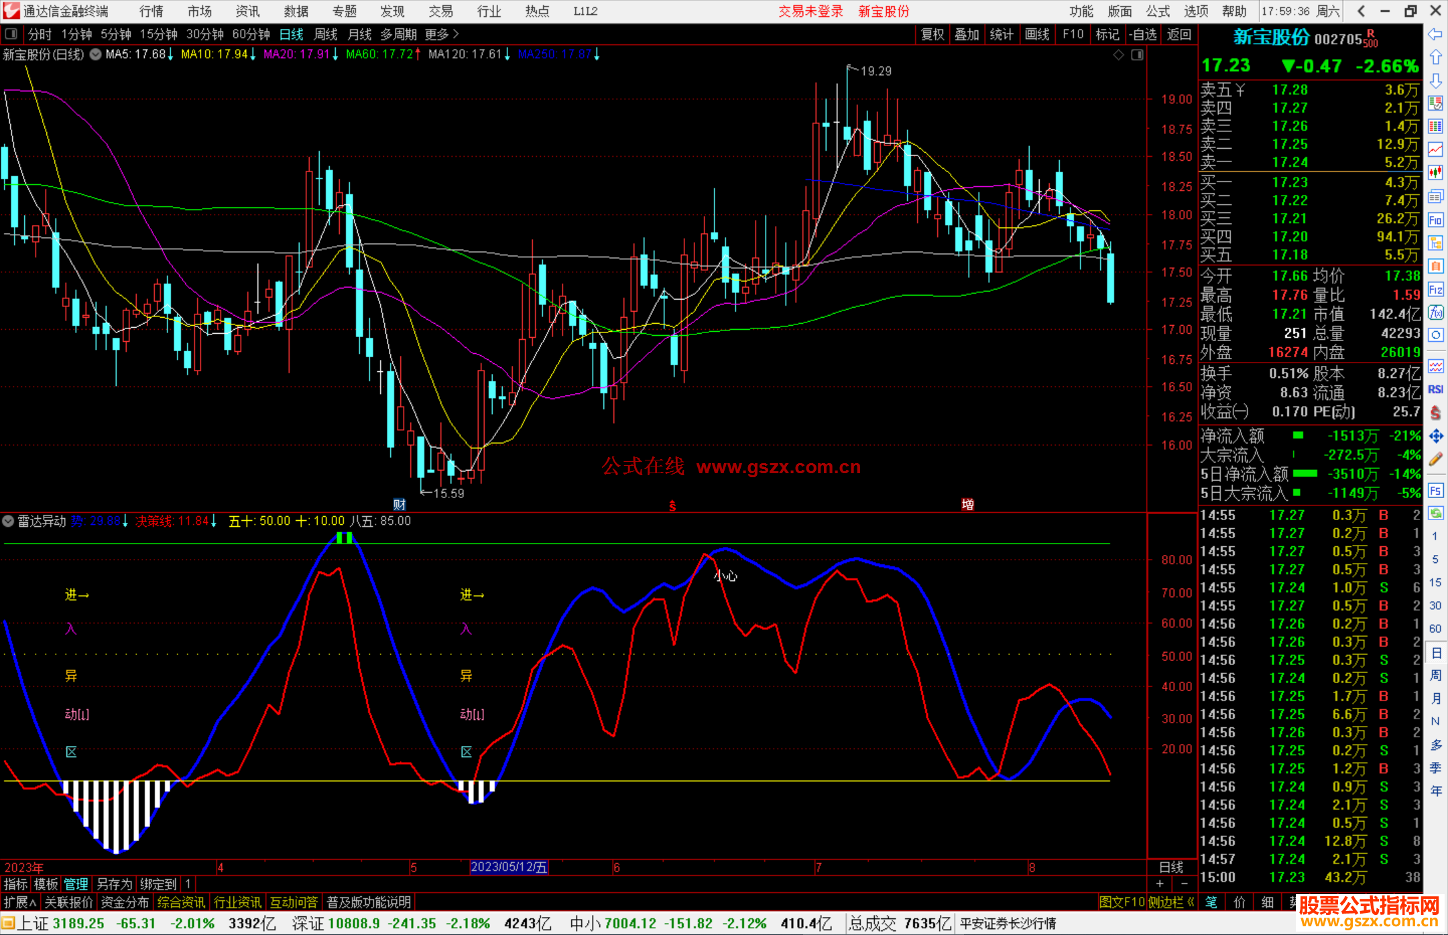This screenshot has height=935, width=1448.
Task: Click the 复权 button
Action: coord(932,34)
